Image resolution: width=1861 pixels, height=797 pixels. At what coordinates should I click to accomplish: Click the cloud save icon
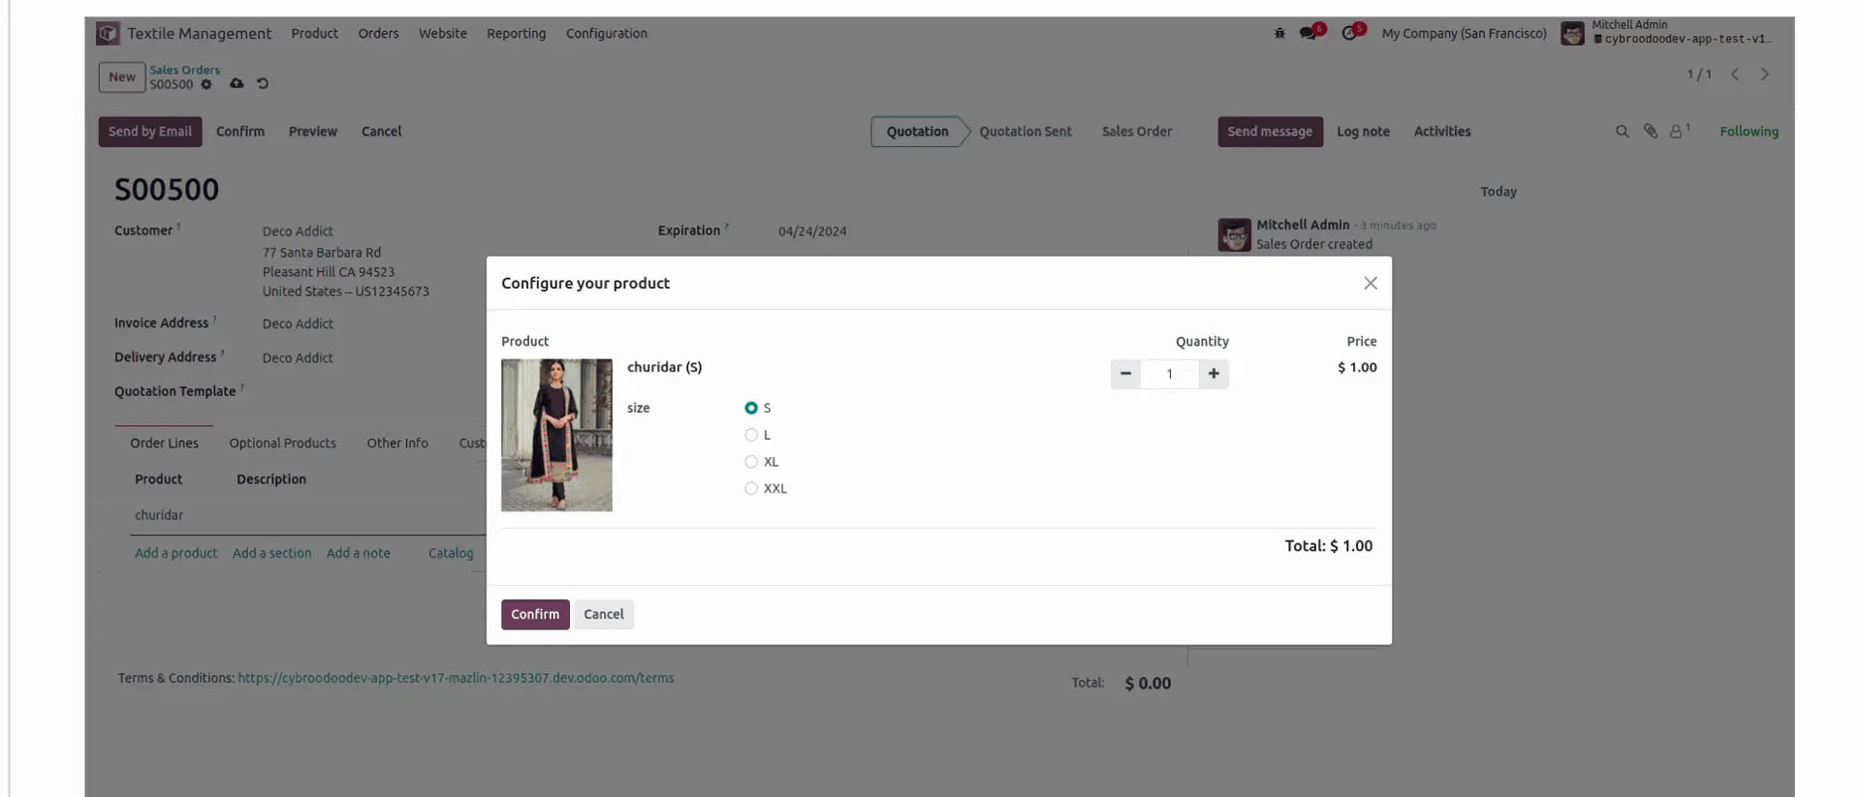(x=237, y=83)
